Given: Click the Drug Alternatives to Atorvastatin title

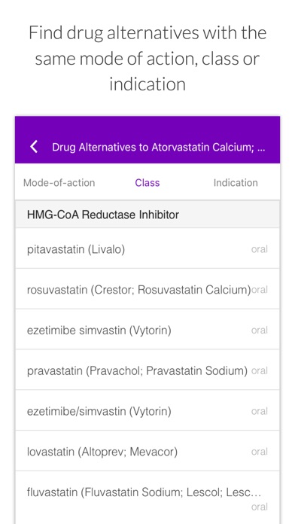Looking at the screenshot, I should click(x=158, y=148).
